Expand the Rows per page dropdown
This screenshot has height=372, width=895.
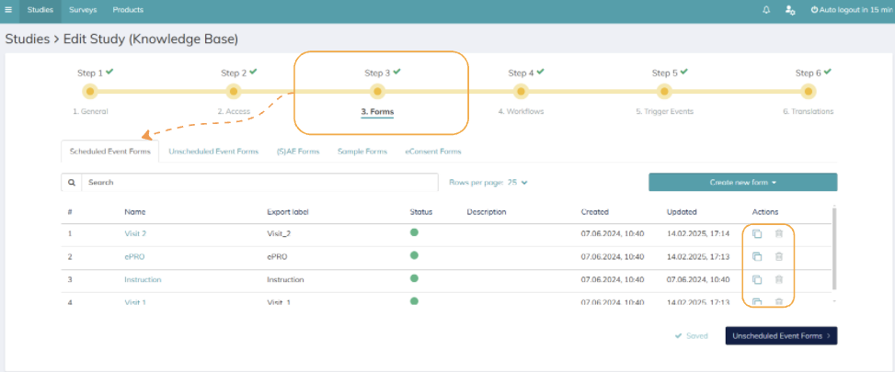488,182
